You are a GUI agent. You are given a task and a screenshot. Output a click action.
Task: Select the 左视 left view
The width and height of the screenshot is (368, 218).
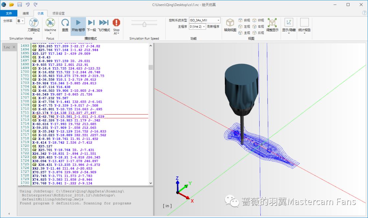tap(244, 27)
